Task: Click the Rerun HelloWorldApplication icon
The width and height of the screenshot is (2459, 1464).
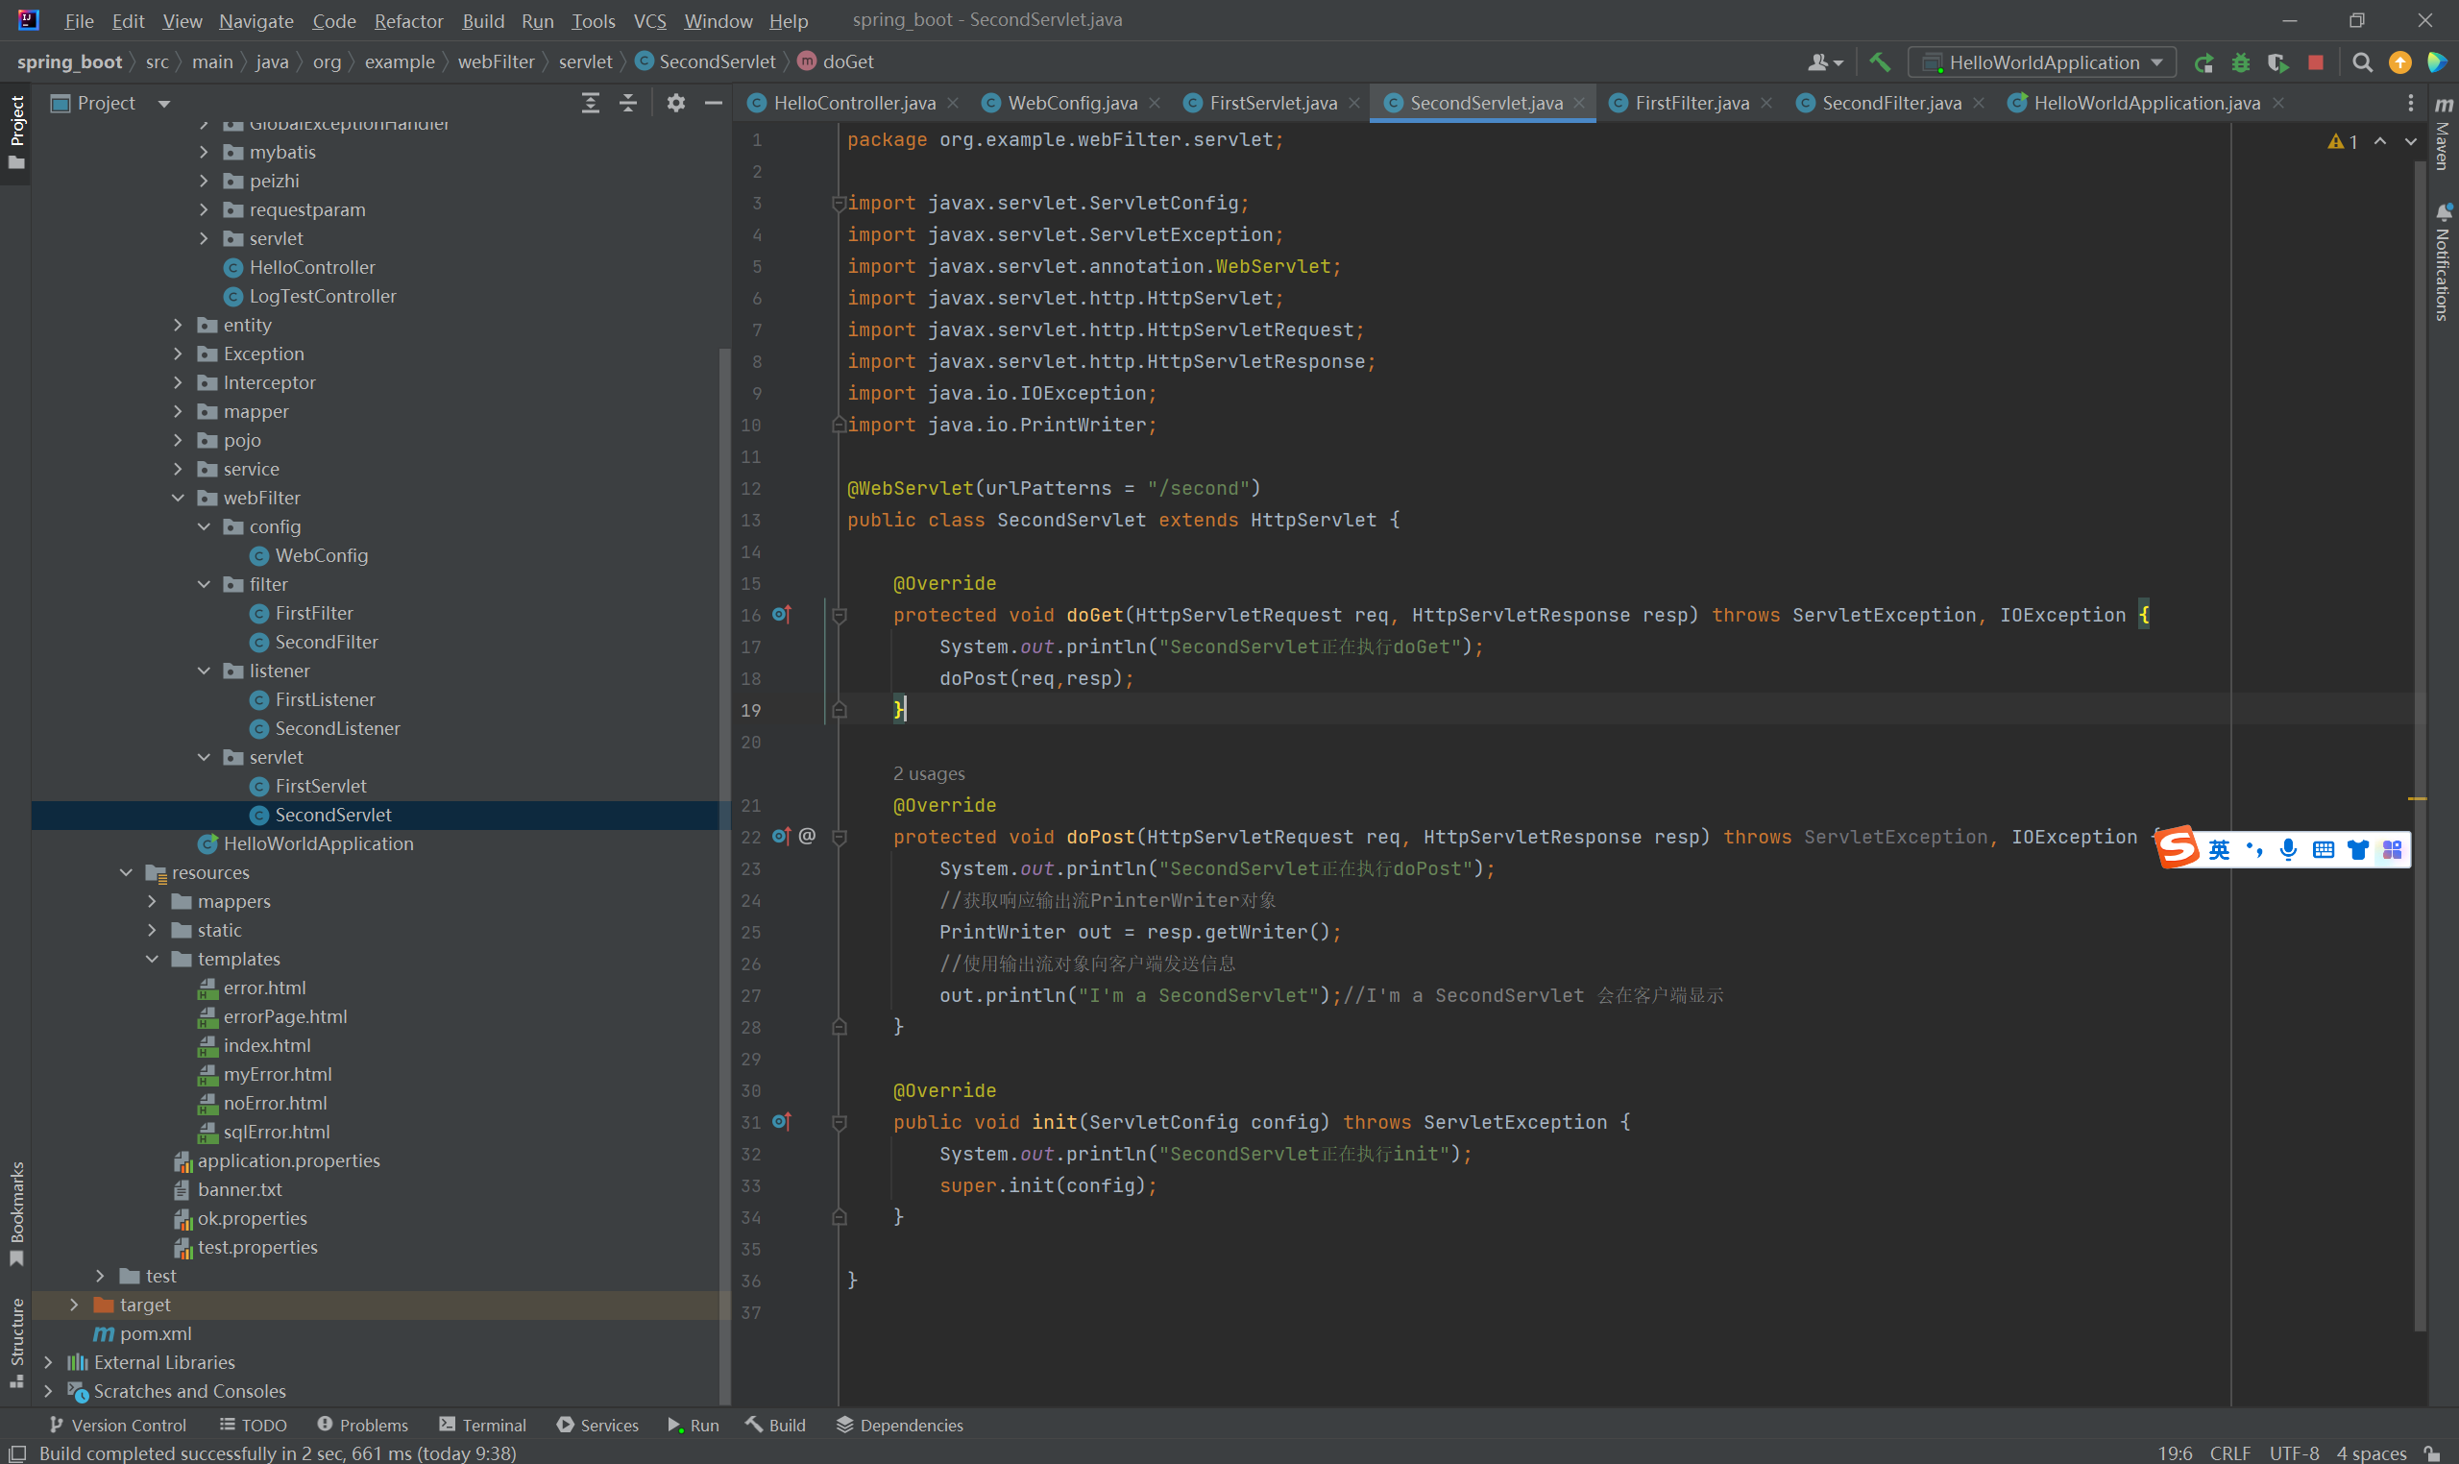Action: (2203, 62)
